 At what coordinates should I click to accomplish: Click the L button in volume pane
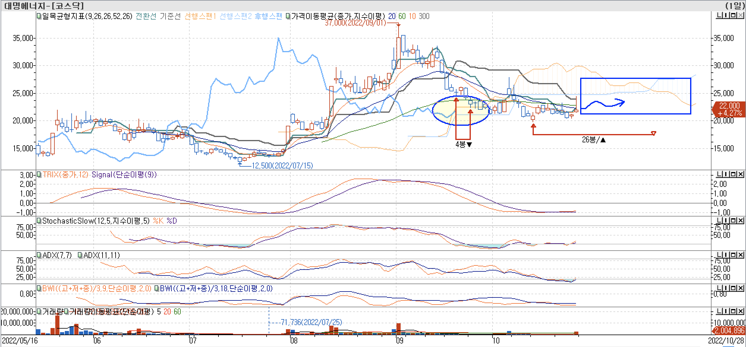(x=719, y=311)
